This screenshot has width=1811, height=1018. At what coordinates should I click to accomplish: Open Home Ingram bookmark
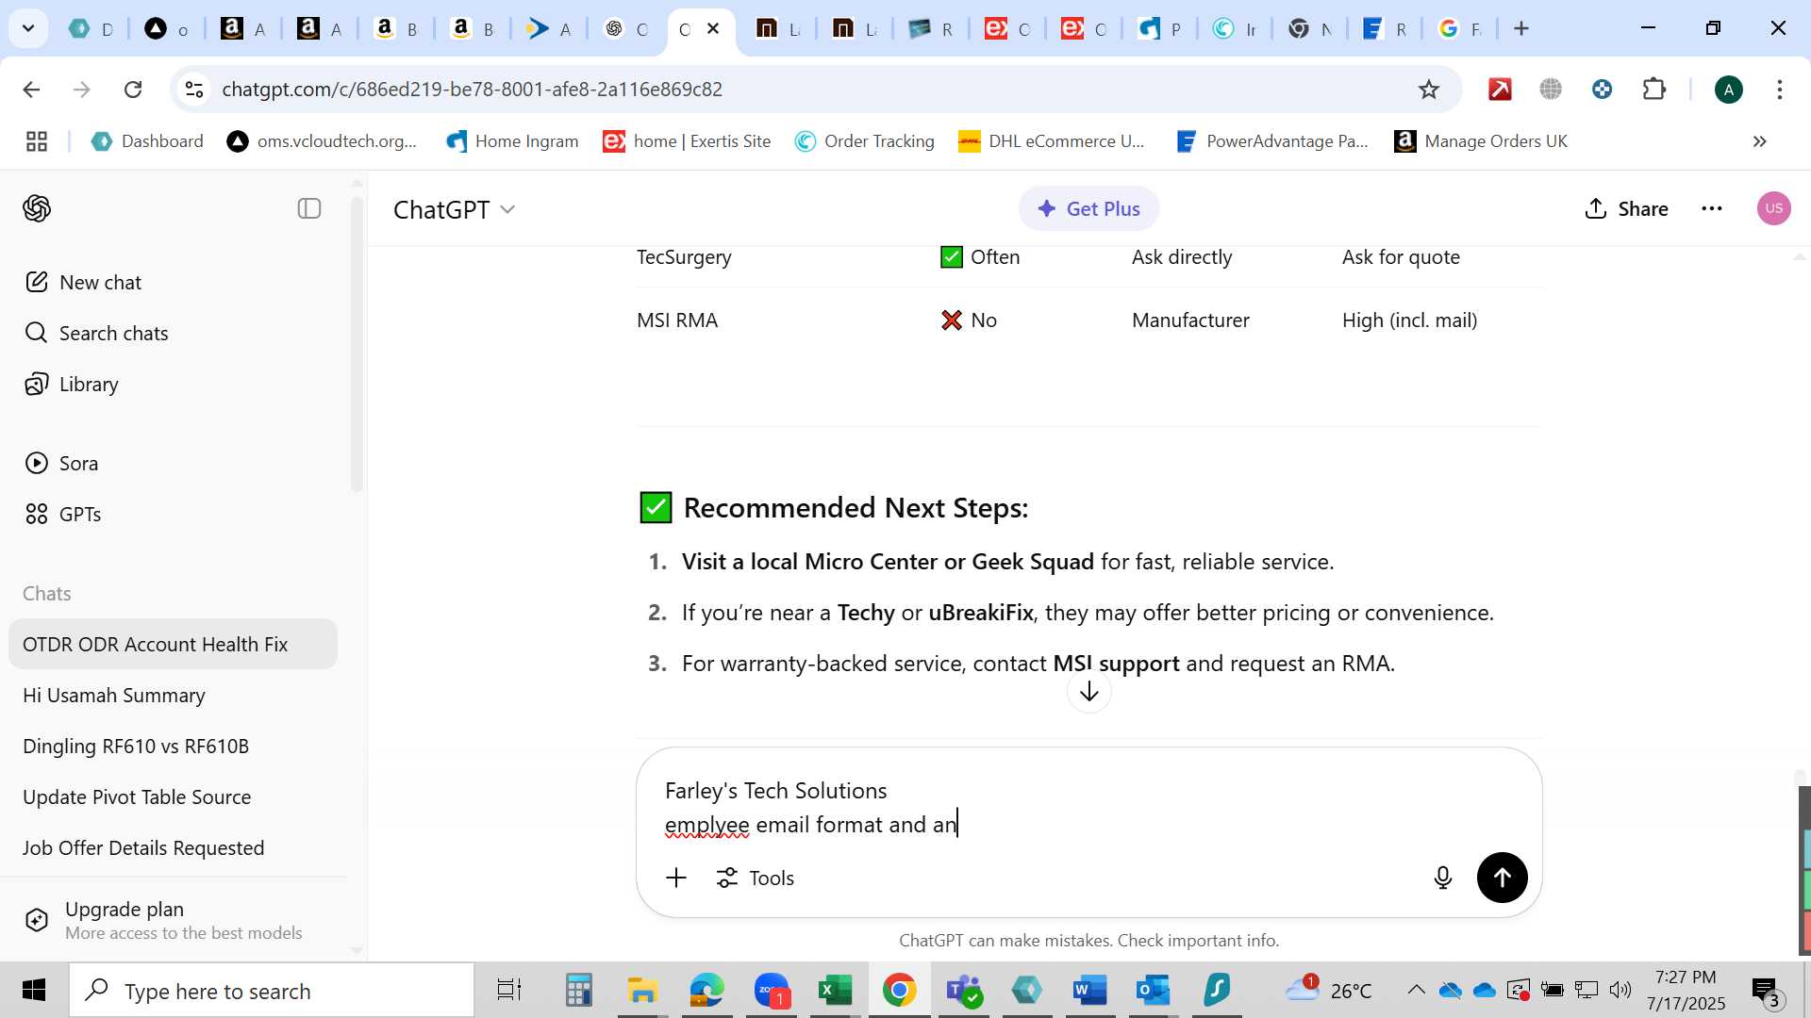pos(512,141)
